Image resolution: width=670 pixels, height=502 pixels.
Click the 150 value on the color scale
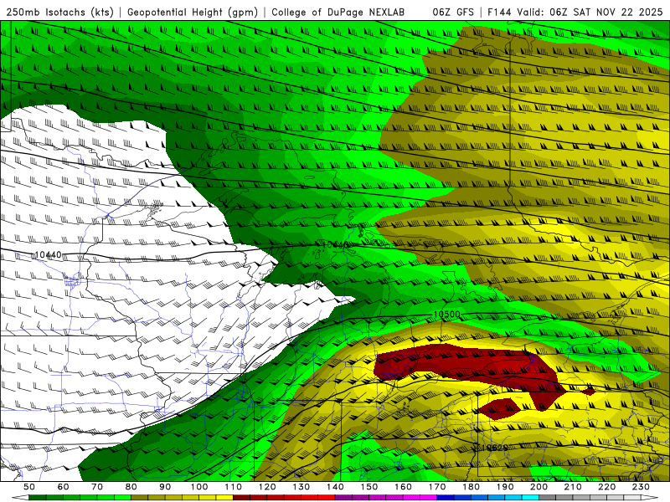click(x=369, y=487)
